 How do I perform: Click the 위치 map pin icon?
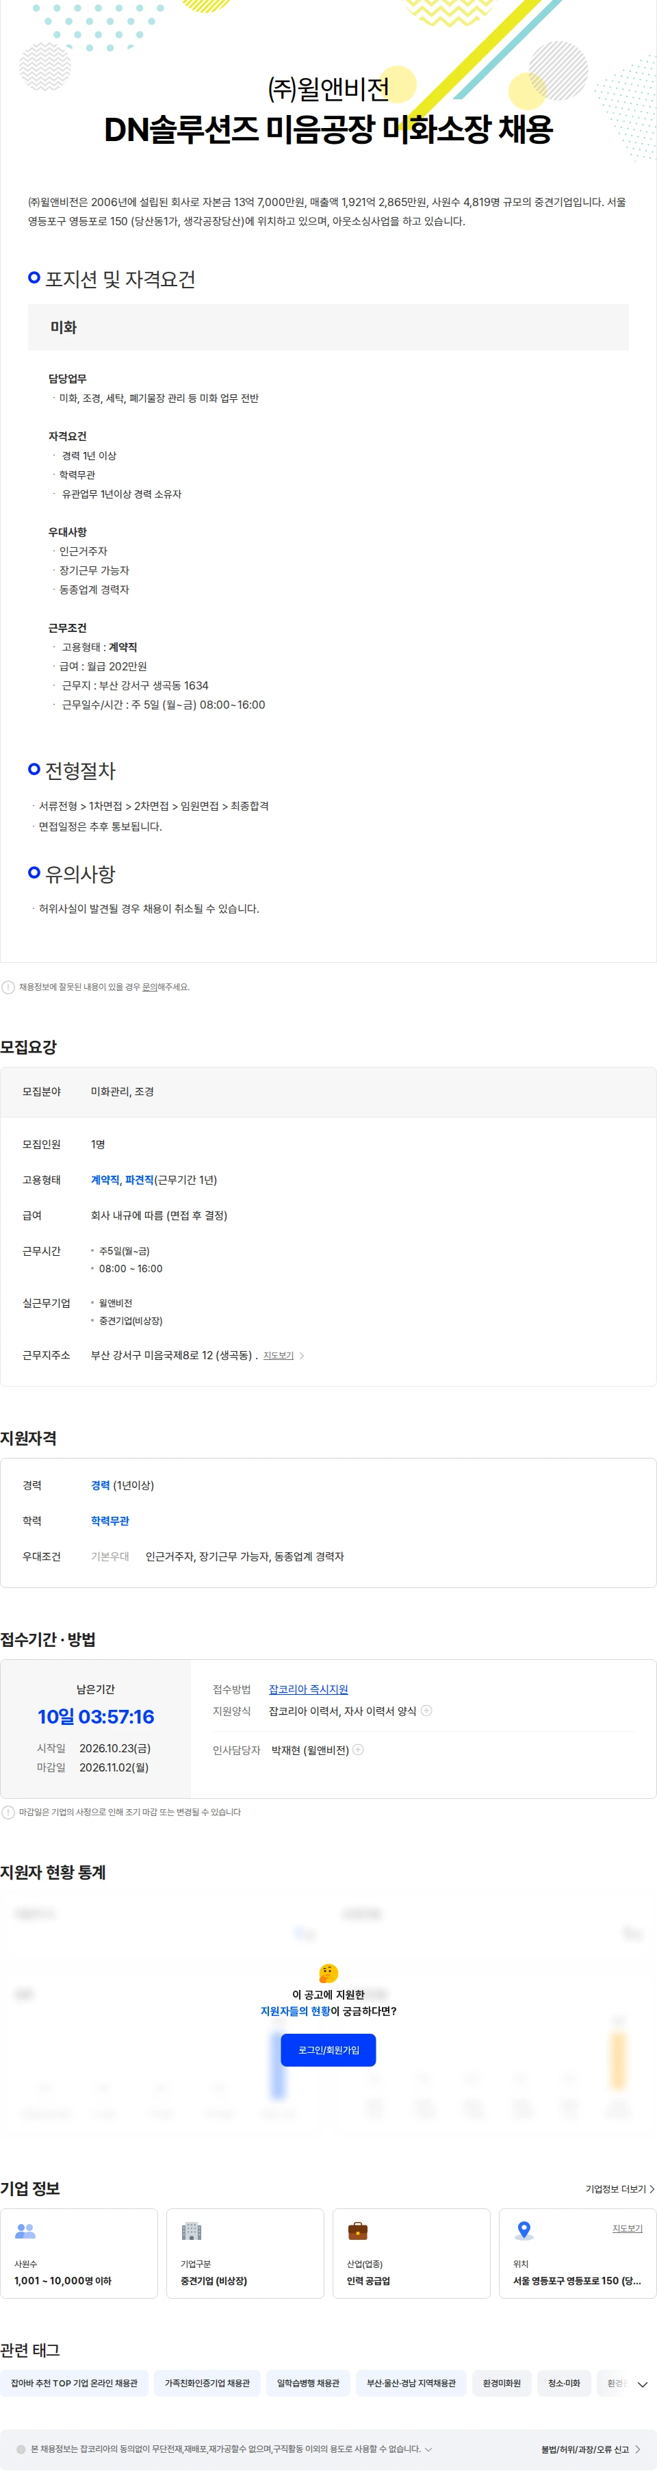click(x=524, y=2230)
